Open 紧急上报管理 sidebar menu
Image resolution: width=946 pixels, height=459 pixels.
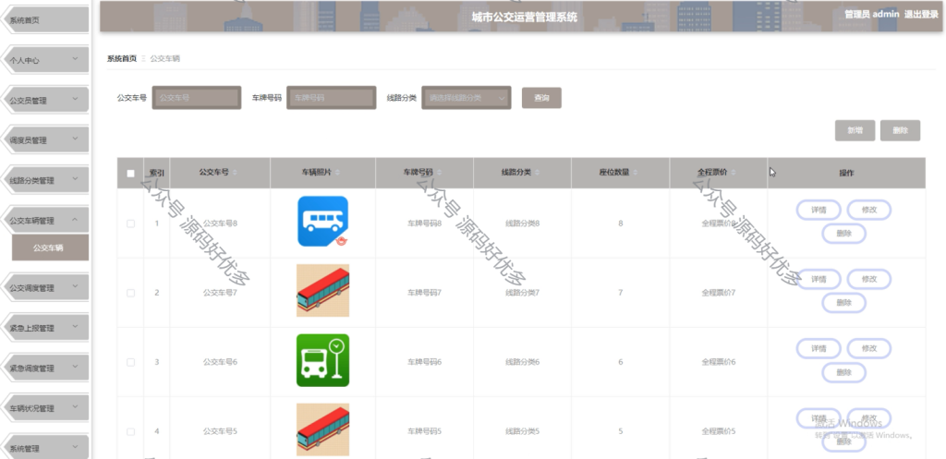point(46,328)
